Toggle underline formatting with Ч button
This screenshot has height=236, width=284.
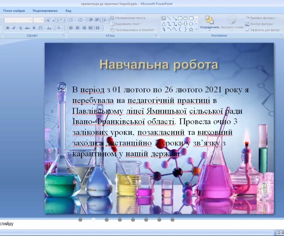[x=20, y=28]
